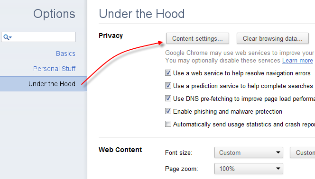Toggle phishing and malware protection checkbox

(168, 111)
